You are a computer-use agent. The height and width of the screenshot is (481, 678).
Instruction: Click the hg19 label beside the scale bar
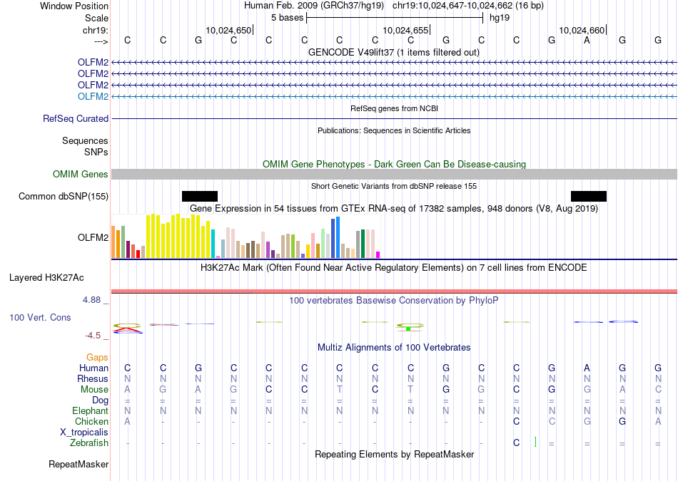500,18
